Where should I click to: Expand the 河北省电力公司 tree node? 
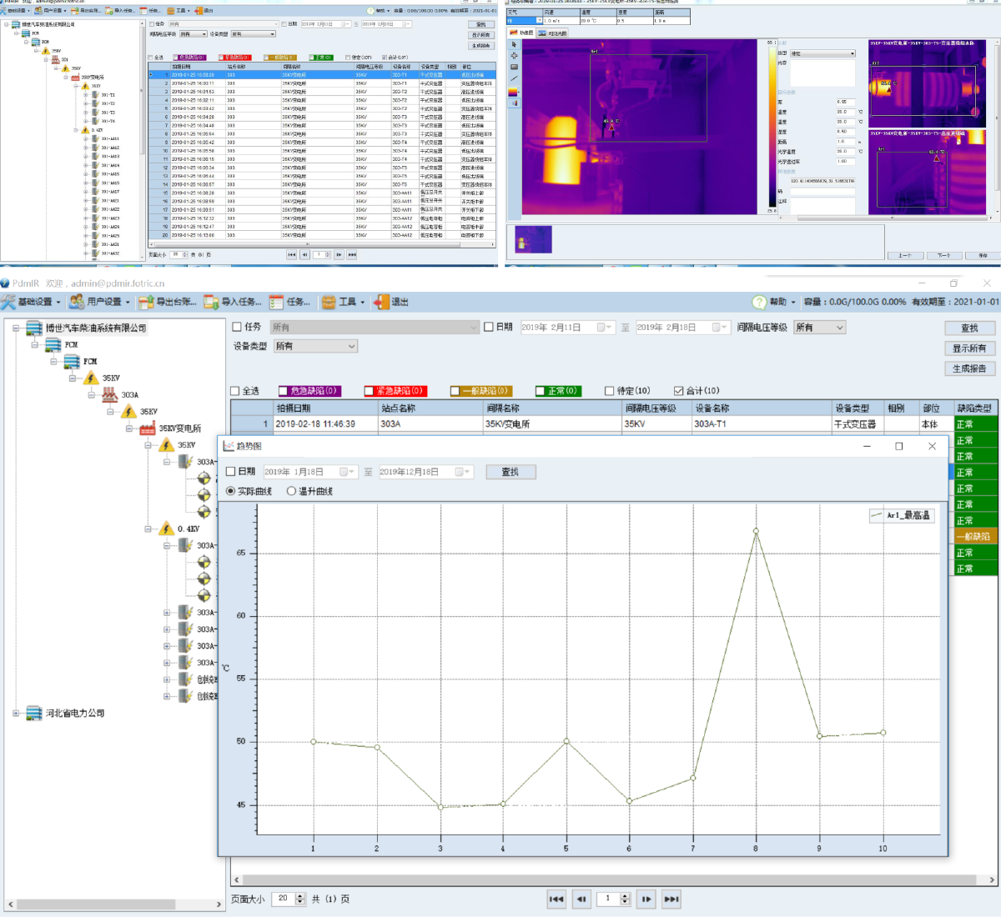pos(16,713)
